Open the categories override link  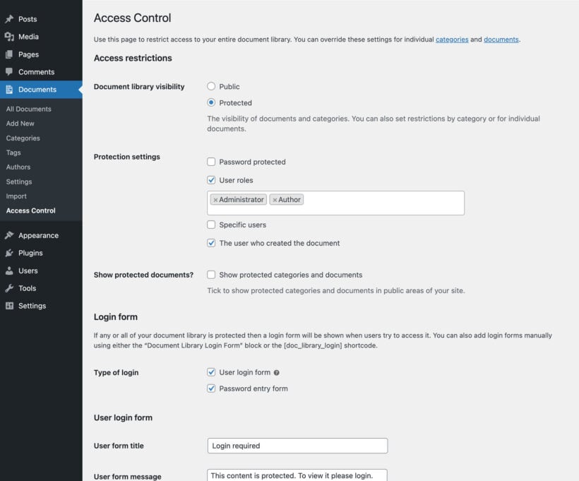point(452,40)
